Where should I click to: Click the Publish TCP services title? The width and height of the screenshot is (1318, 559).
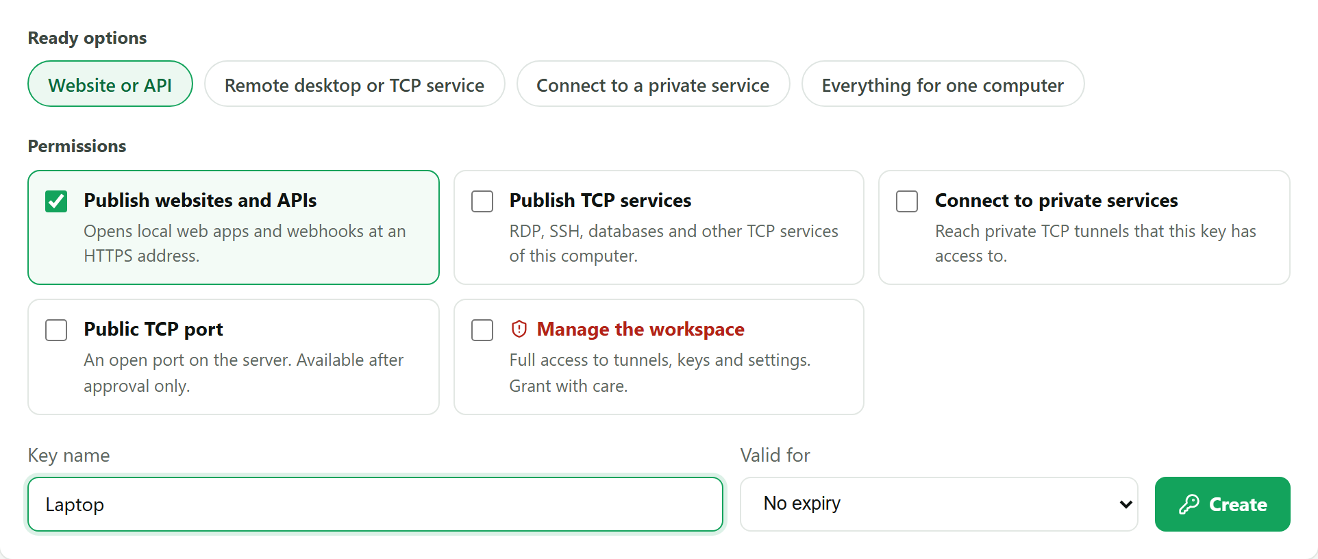click(600, 200)
